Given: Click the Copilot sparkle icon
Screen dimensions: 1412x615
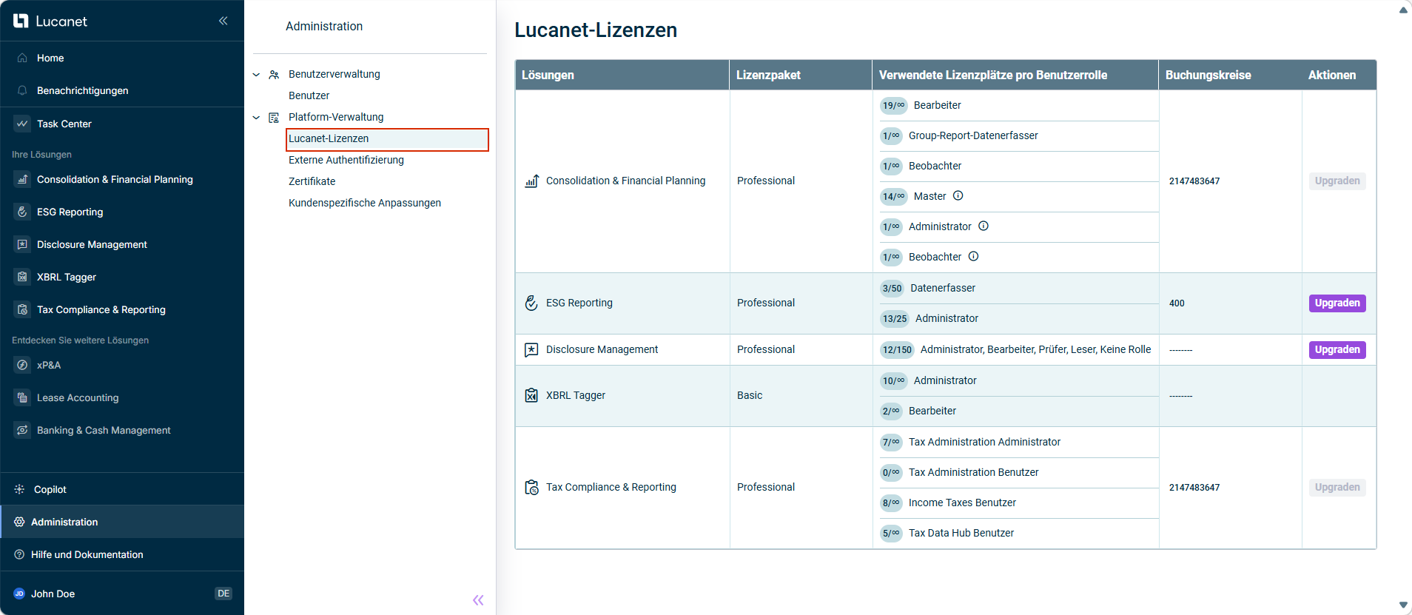Looking at the screenshot, I should tap(19, 489).
